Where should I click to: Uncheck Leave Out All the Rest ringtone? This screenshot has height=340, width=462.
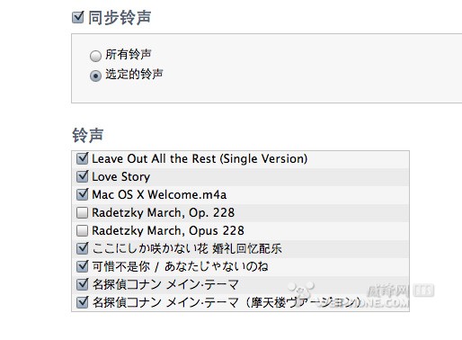point(82,158)
